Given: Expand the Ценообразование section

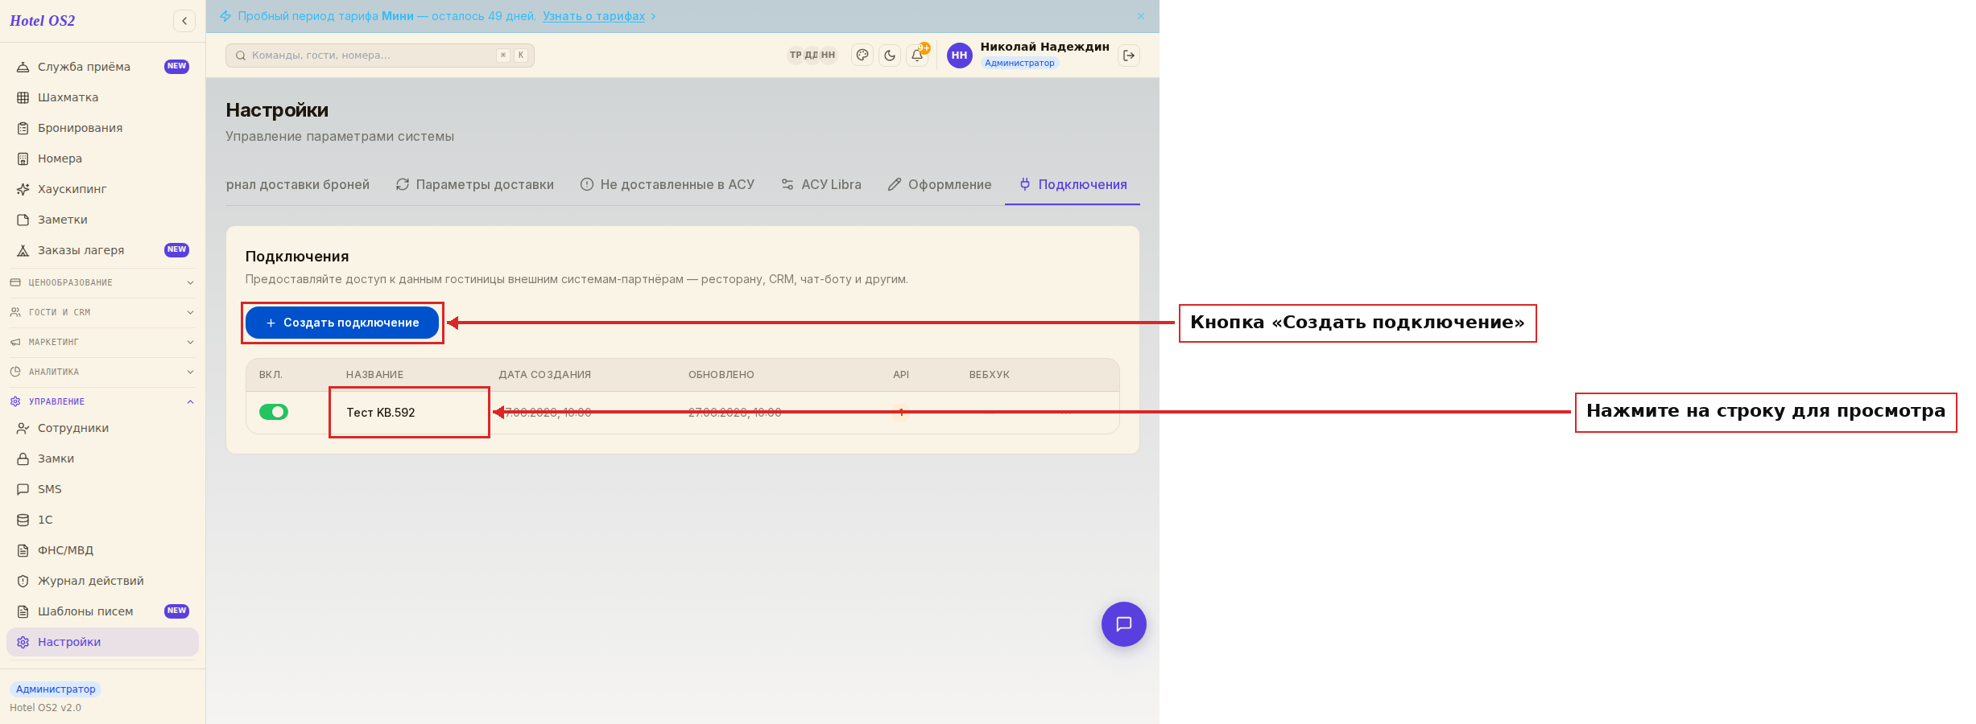Looking at the screenshot, I should point(102,282).
